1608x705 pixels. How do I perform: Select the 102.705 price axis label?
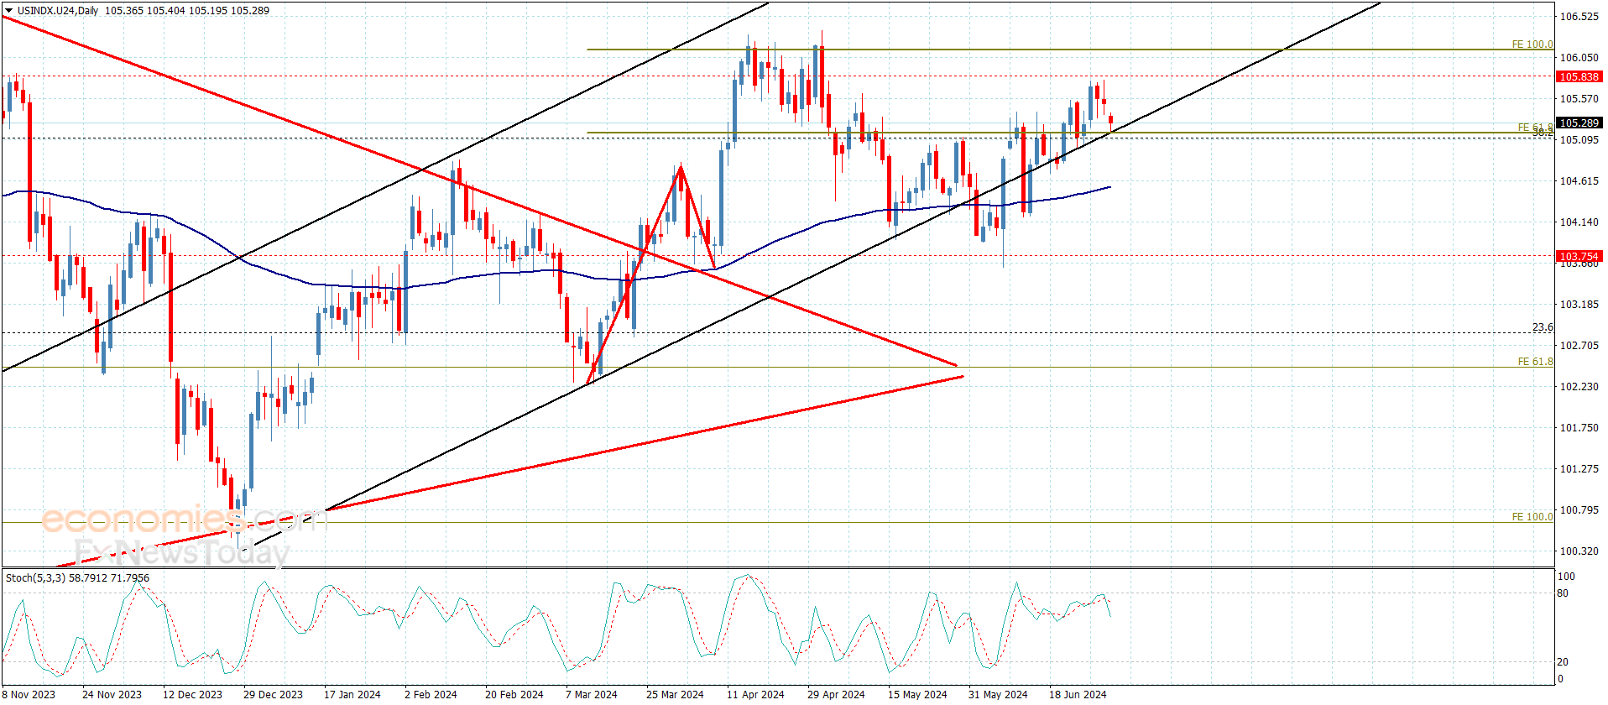pyautogui.click(x=1579, y=346)
